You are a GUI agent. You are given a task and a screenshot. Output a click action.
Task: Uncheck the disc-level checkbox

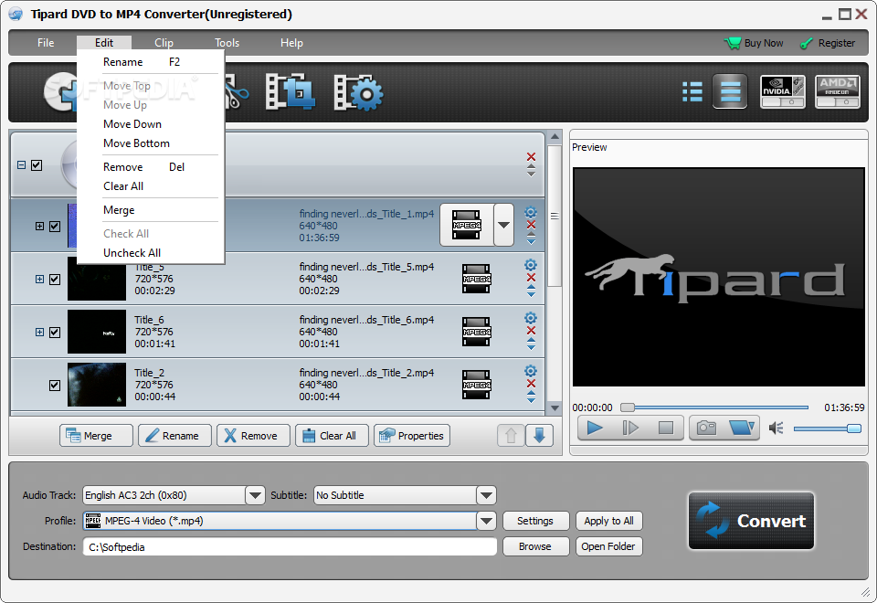37,165
